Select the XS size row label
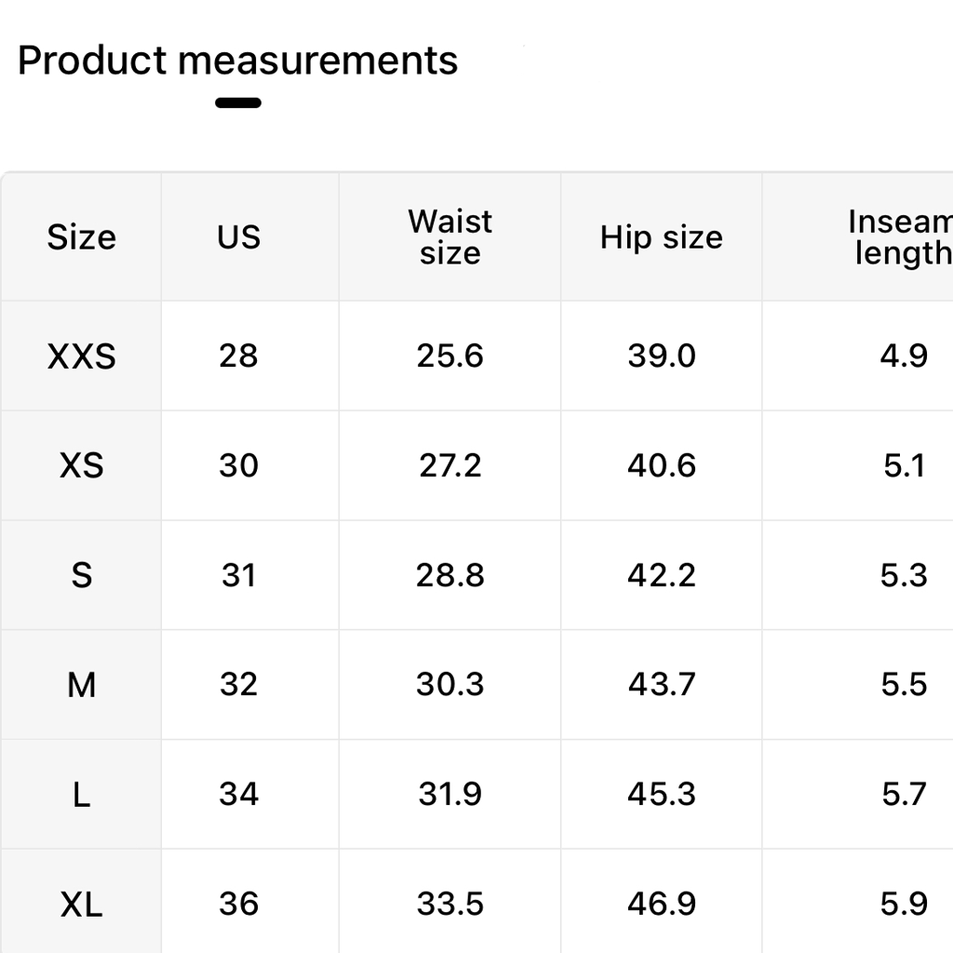Viewport: 953px width, 953px height. [x=82, y=465]
